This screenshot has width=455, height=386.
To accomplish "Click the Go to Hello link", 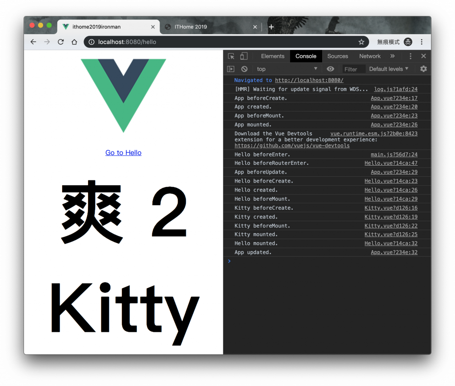I will [124, 152].
